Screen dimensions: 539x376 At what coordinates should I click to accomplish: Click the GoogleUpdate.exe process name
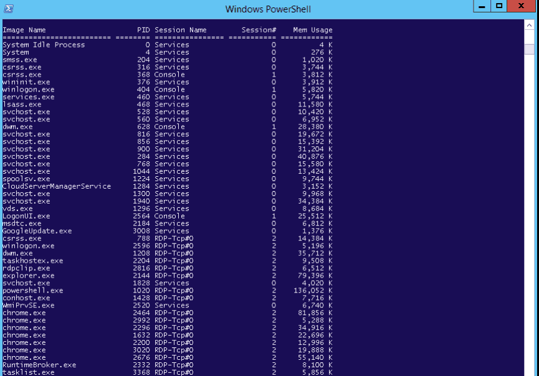tap(37, 231)
